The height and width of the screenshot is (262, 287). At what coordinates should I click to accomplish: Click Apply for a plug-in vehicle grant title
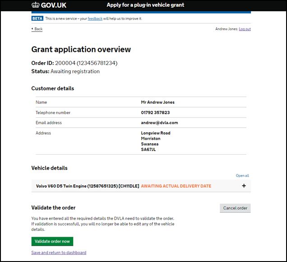(x=145, y=5)
